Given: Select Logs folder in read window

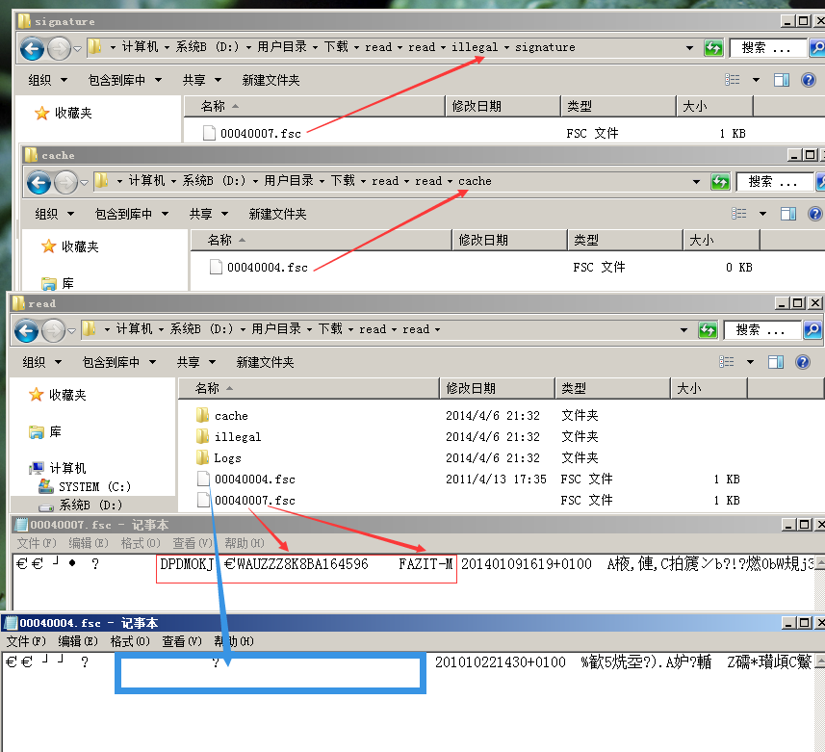Looking at the screenshot, I should click(x=227, y=458).
